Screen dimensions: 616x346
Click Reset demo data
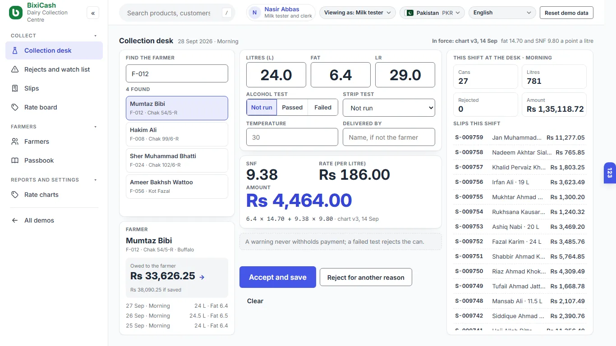(566, 13)
